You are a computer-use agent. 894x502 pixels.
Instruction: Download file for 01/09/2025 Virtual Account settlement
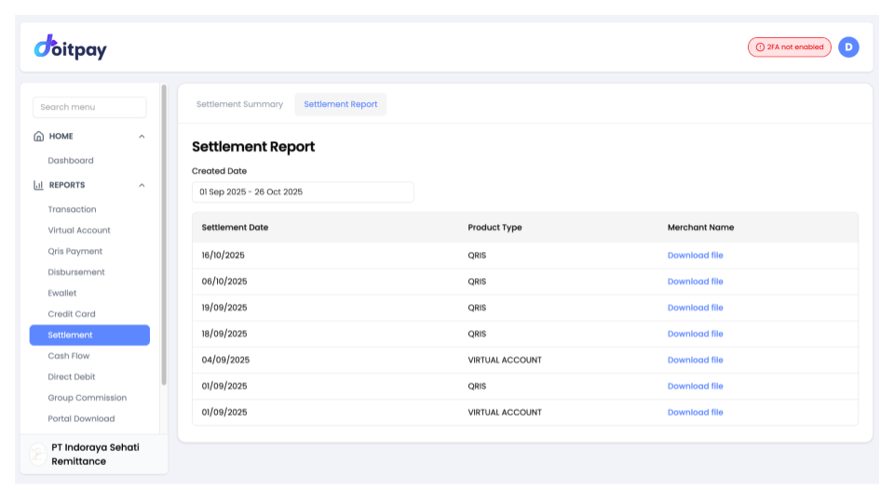(x=695, y=413)
